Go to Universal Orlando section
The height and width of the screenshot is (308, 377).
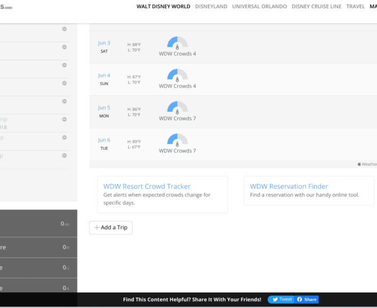pos(259,6)
